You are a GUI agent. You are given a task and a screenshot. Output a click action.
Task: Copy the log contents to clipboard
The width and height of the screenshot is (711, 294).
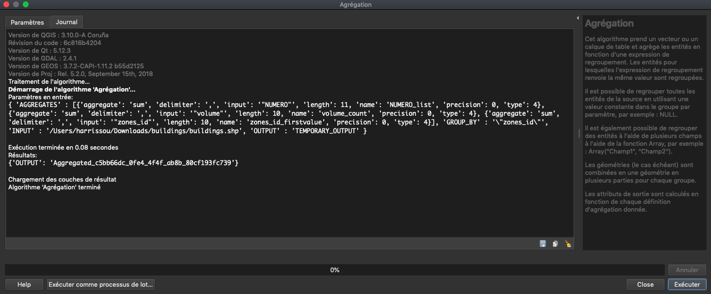click(x=554, y=244)
